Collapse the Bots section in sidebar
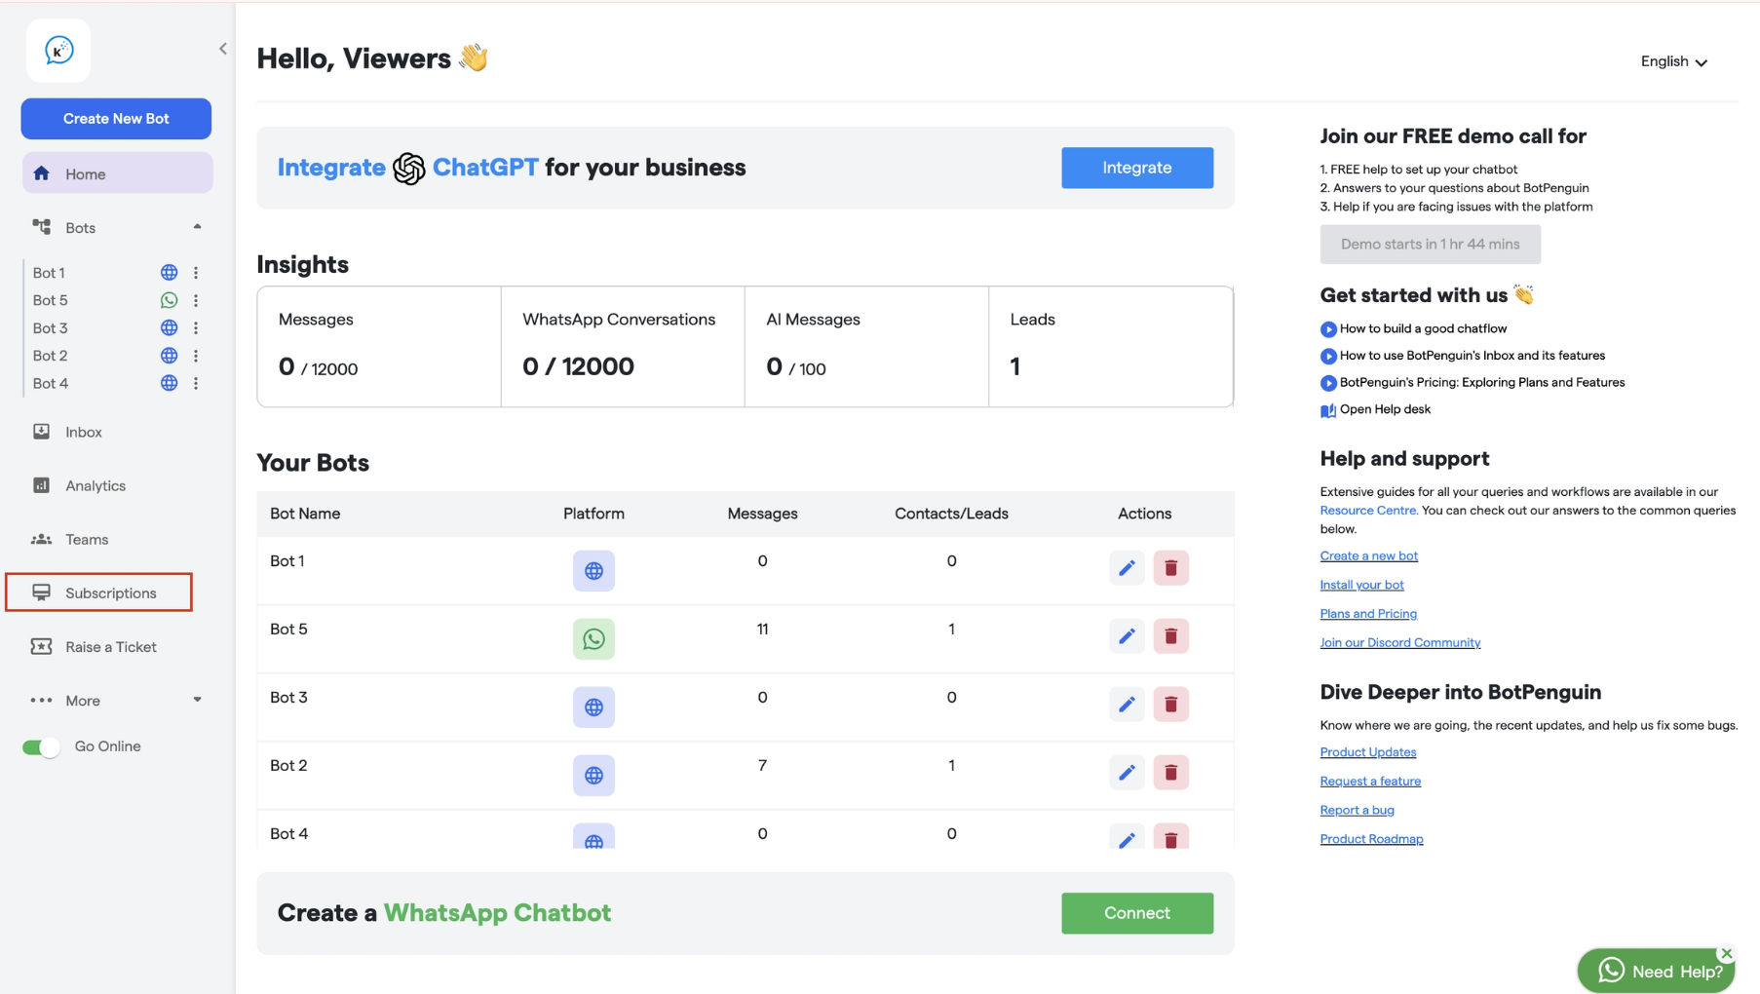The image size is (1760, 994). tap(197, 227)
